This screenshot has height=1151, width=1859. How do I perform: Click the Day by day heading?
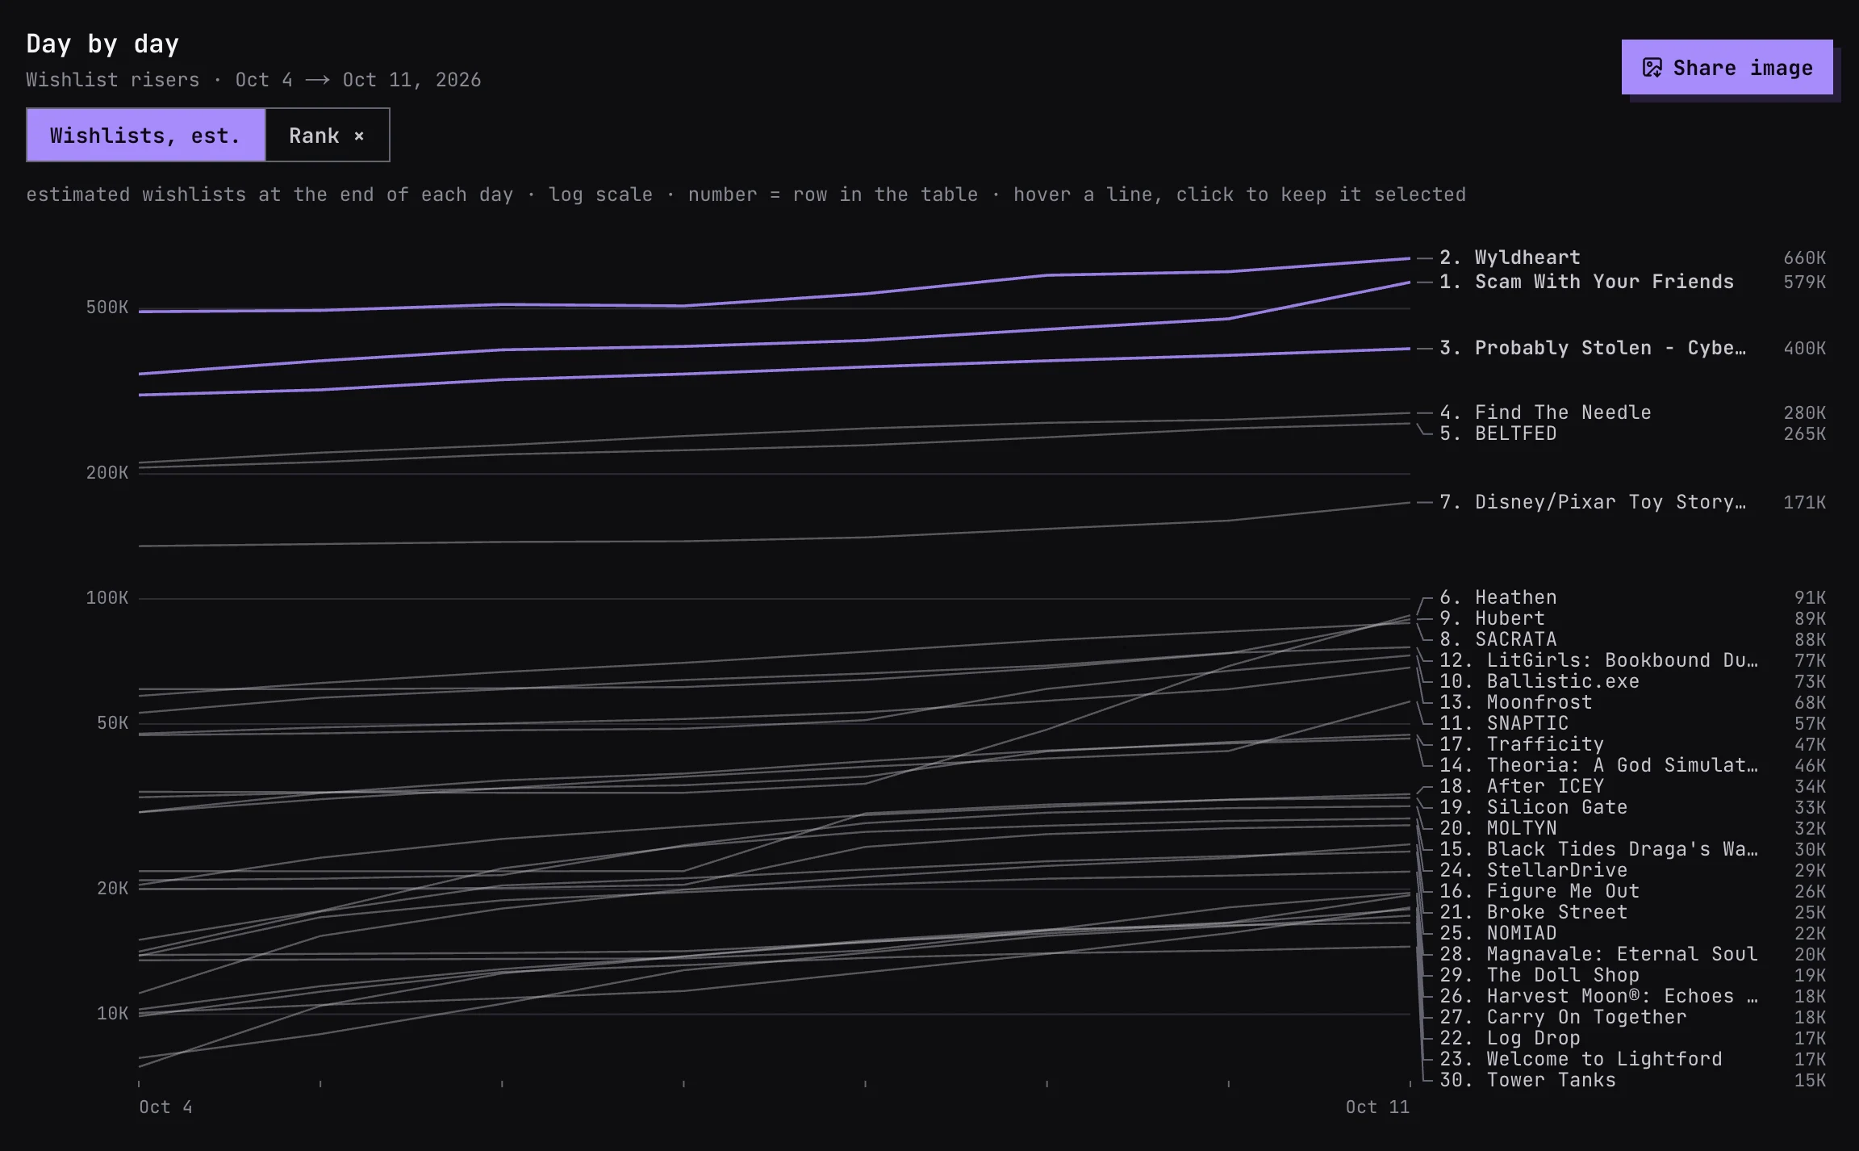(x=102, y=44)
